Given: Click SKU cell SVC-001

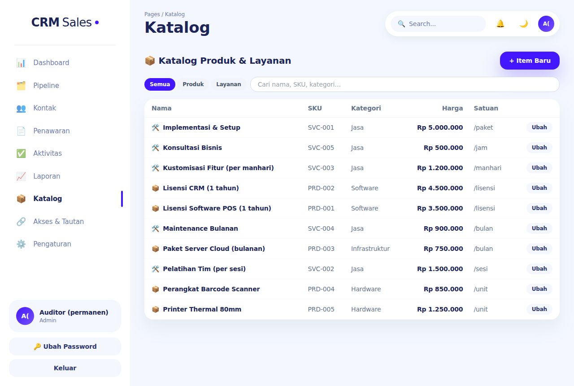Looking at the screenshot, I should 321,127.
